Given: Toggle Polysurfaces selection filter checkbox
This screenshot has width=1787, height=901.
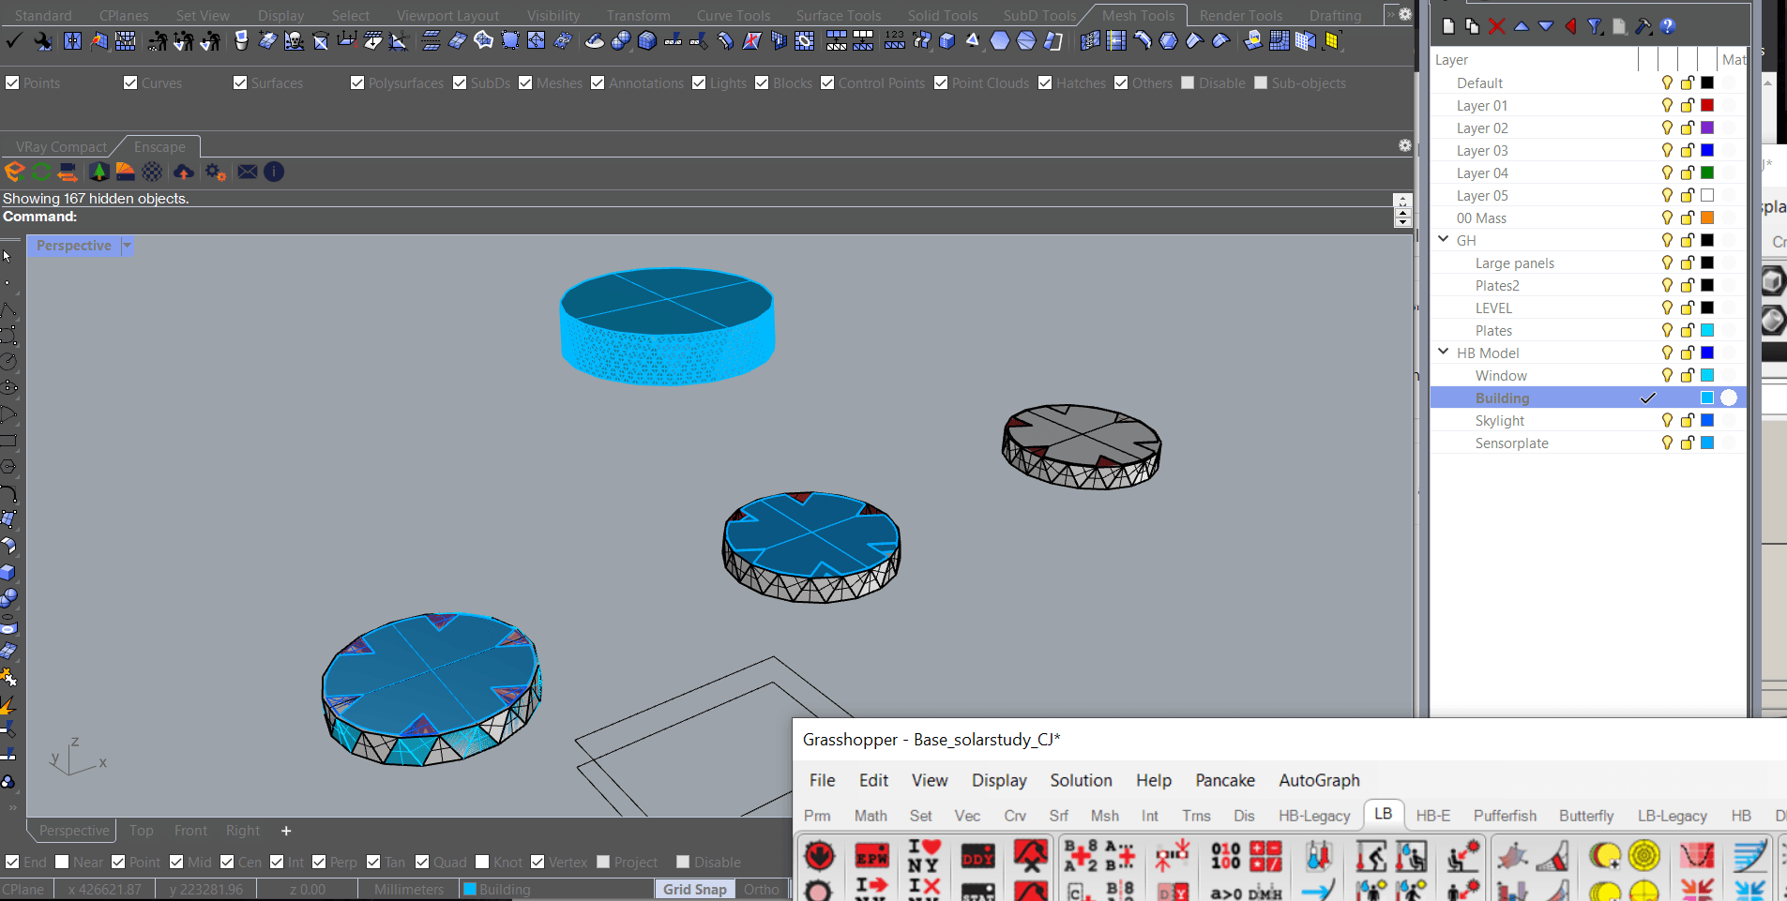Looking at the screenshot, I should (357, 83).
